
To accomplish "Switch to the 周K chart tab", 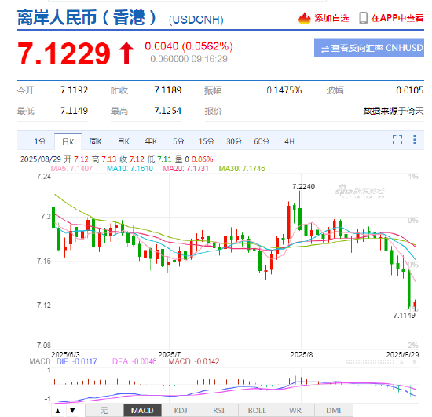I will click(96, 141).
